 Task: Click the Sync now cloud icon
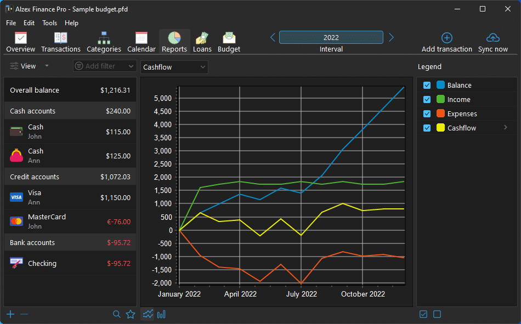493,38
